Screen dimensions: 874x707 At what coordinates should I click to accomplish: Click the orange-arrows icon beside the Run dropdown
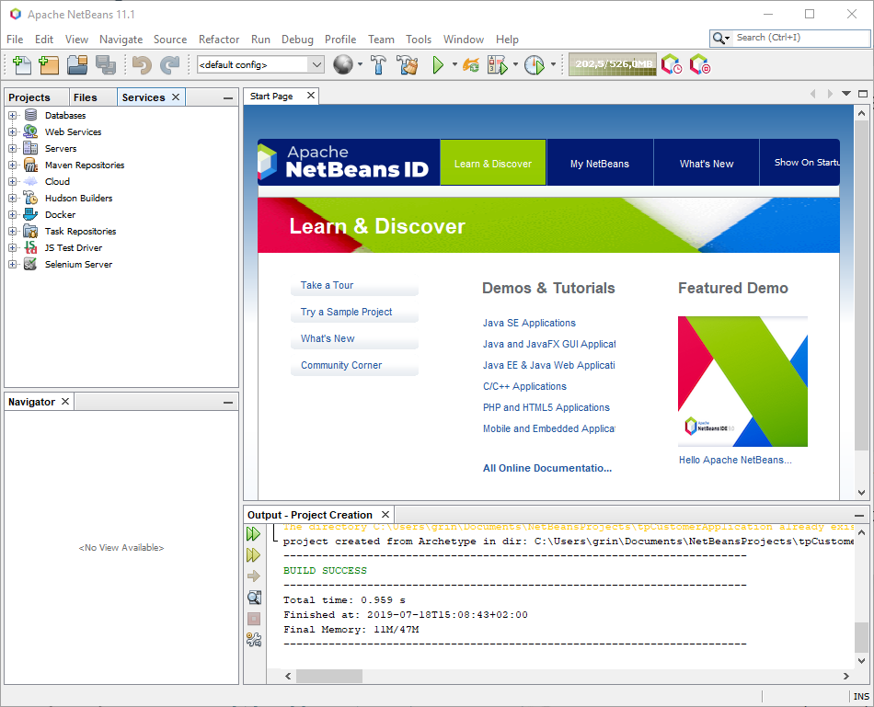[x=471, y=64]
